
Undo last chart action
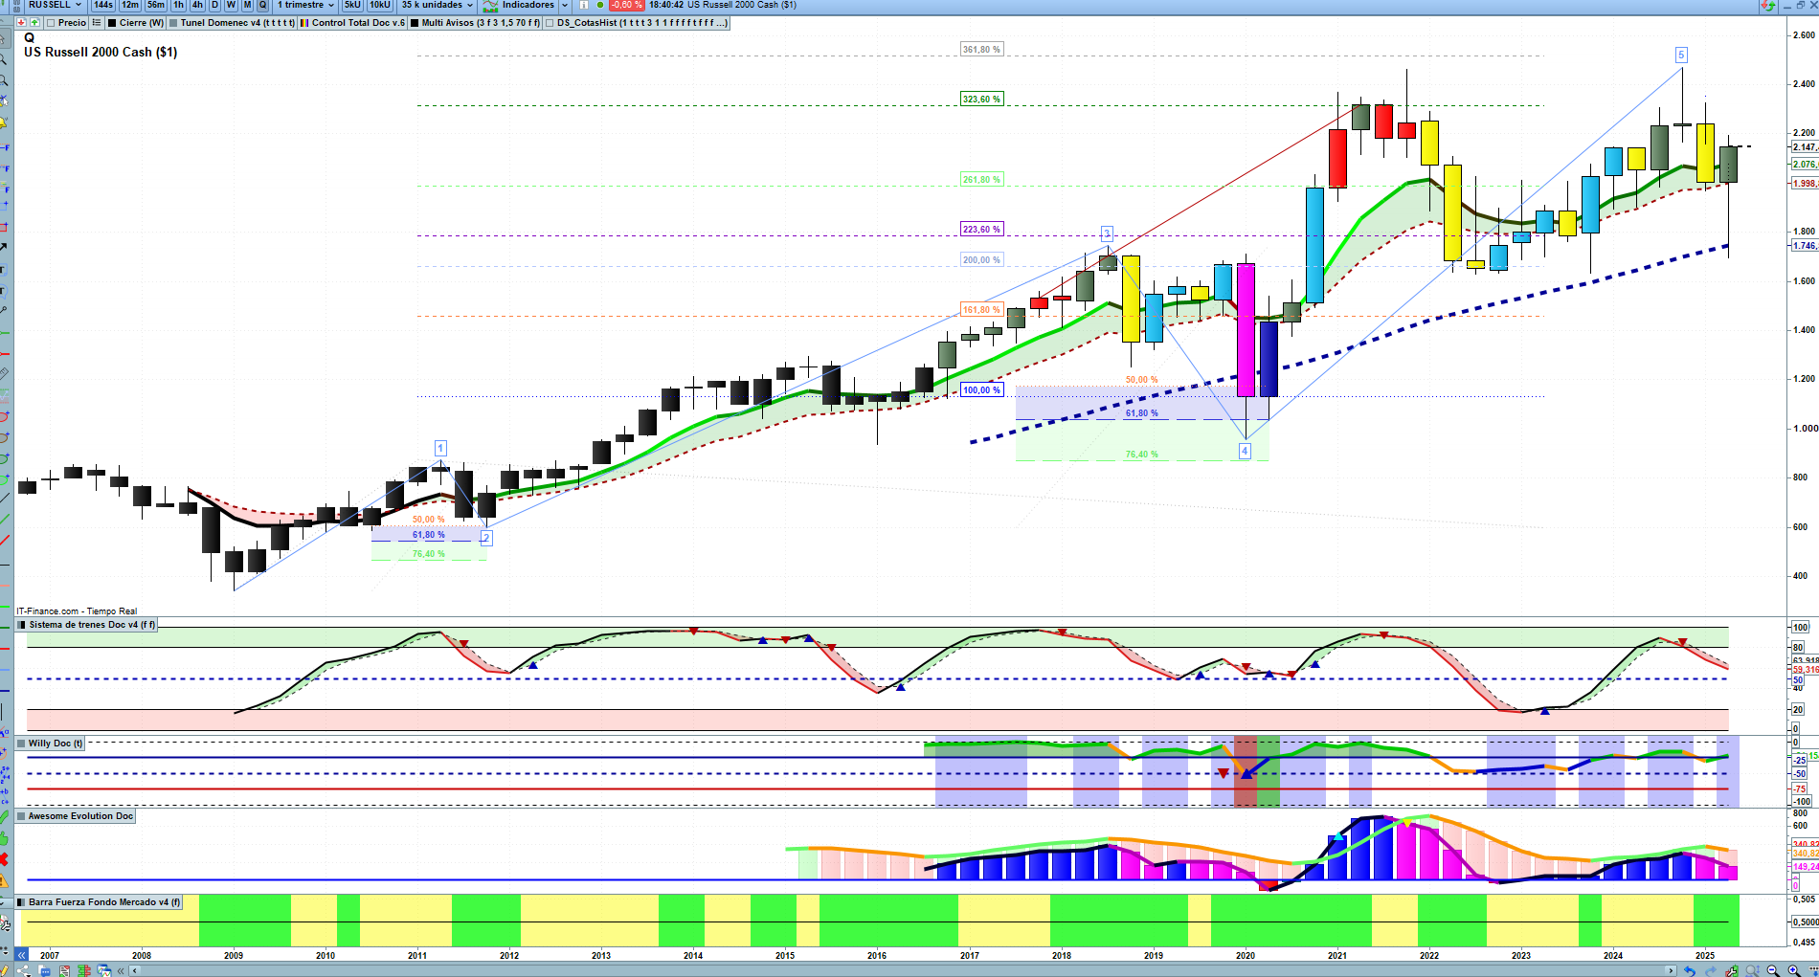tap(1690, 970)
